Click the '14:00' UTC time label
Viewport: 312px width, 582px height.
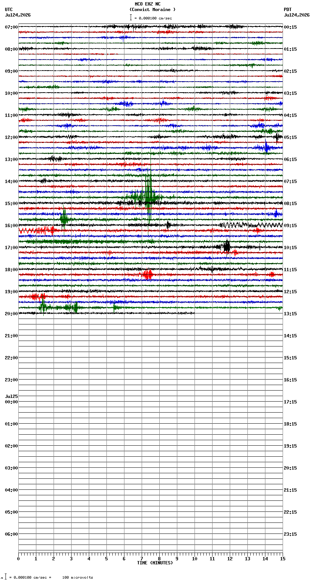(x=11, y=182)
